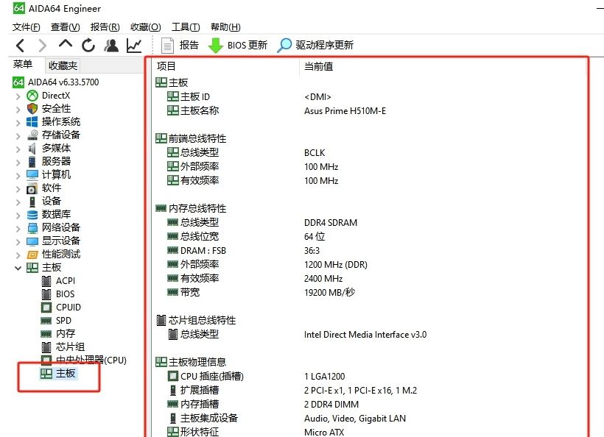Open the 帮助(H) menu
This screenshot has width=604, height=437.
click(225, 27)
